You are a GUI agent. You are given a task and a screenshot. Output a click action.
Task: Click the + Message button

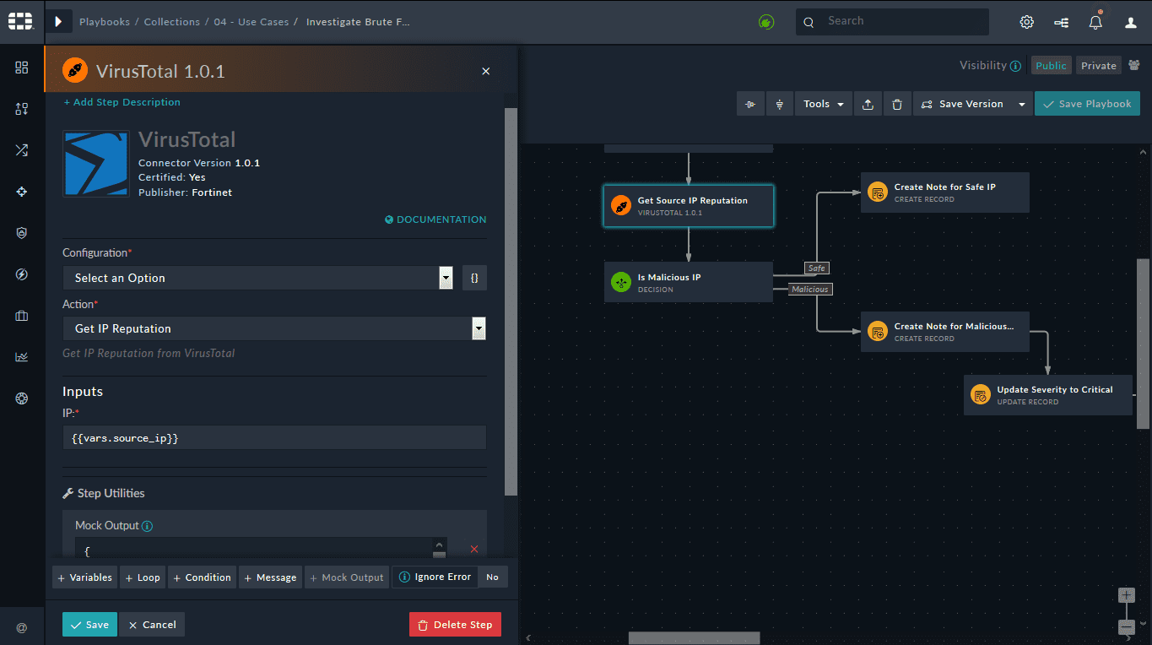tap(270, 577)
